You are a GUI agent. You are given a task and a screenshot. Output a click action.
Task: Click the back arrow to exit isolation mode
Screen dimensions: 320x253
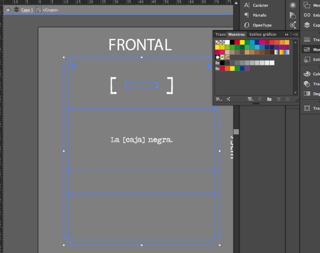coord(7,10)
